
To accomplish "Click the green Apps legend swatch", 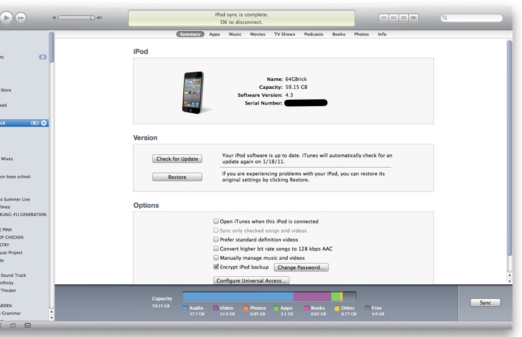I will pyautogui.click(x=276, y=309).
